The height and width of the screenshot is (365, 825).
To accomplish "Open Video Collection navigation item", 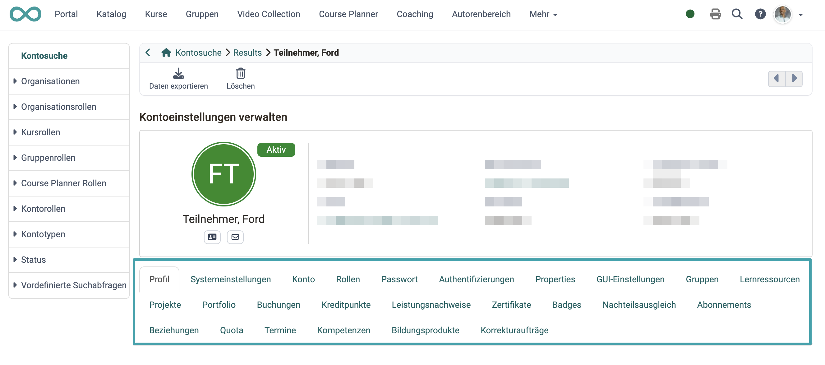I will click(x=268, y=14).
